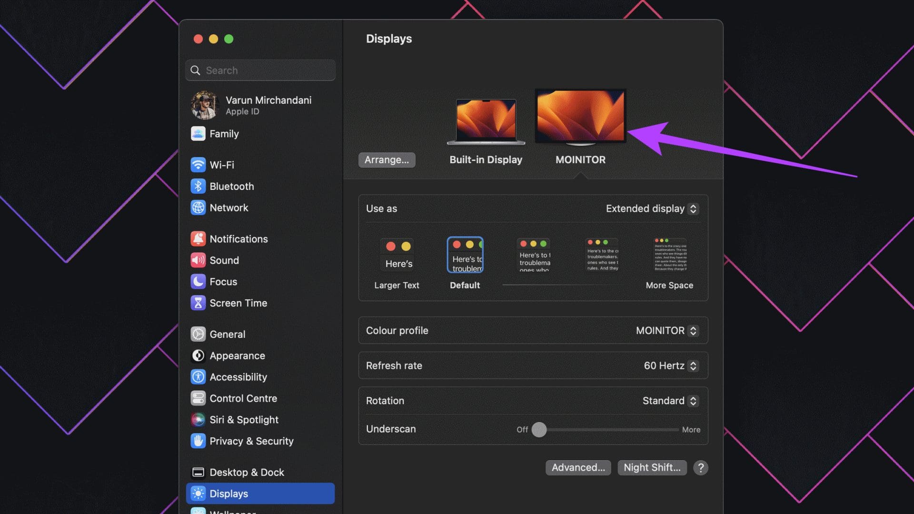Open the Control Centre icon
This screenshot has width=914, height=514.
[198, 398]
